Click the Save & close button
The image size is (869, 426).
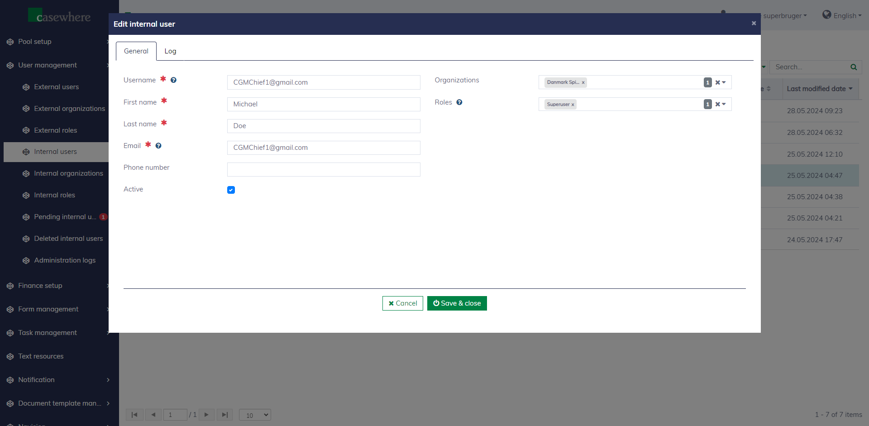[x=457, y=303]
